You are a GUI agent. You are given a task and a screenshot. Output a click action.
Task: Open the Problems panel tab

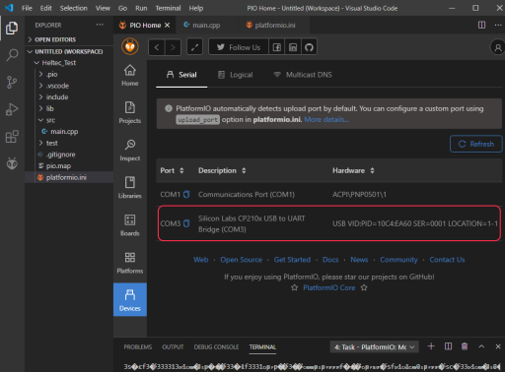[x=138, y=347]
